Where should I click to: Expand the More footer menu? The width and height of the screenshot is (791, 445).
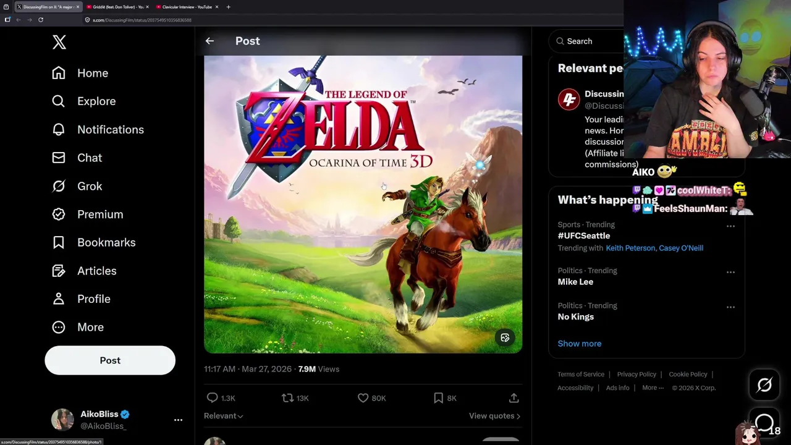pyautogui.click(x=653, y=388)
